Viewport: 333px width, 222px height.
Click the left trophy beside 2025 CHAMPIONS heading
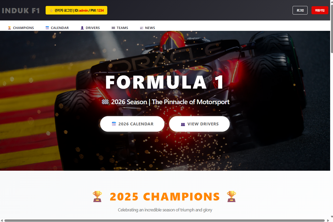coord(97,197)
